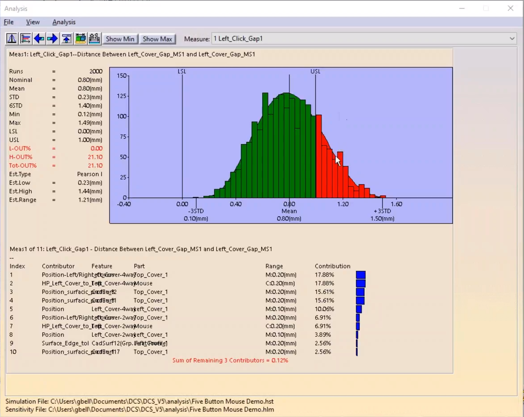Open the Analysis menu
524x417 pixels.
64,22
